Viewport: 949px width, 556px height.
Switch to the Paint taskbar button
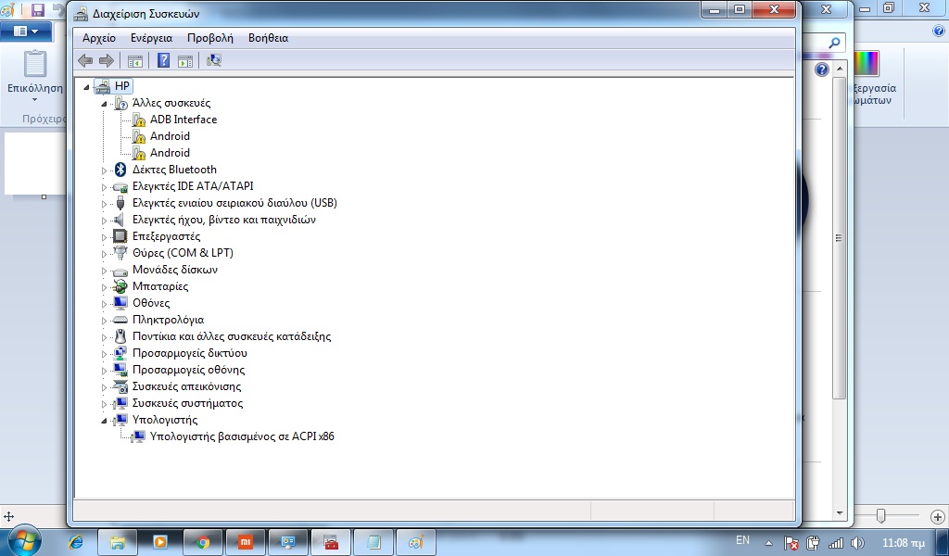point(416,542)
